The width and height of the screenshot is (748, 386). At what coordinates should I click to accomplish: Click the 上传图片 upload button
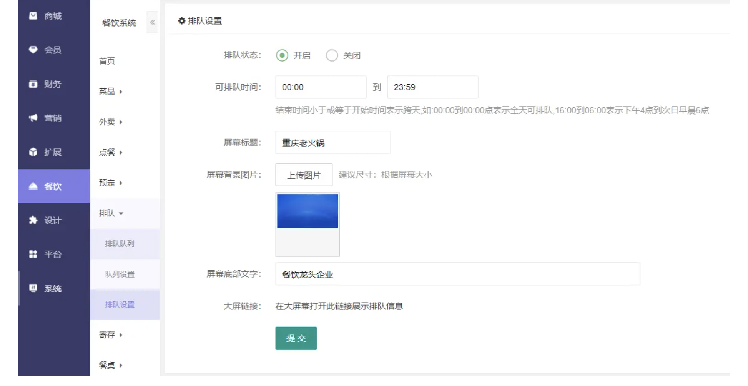pyautogui.click(x=304, y=175)
